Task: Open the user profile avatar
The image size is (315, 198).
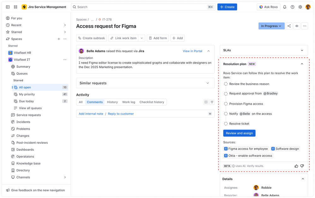Action: (308, 7)
